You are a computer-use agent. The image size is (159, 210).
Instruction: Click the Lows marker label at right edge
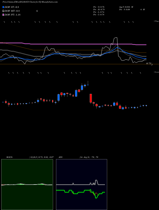(x=156, y=72)
